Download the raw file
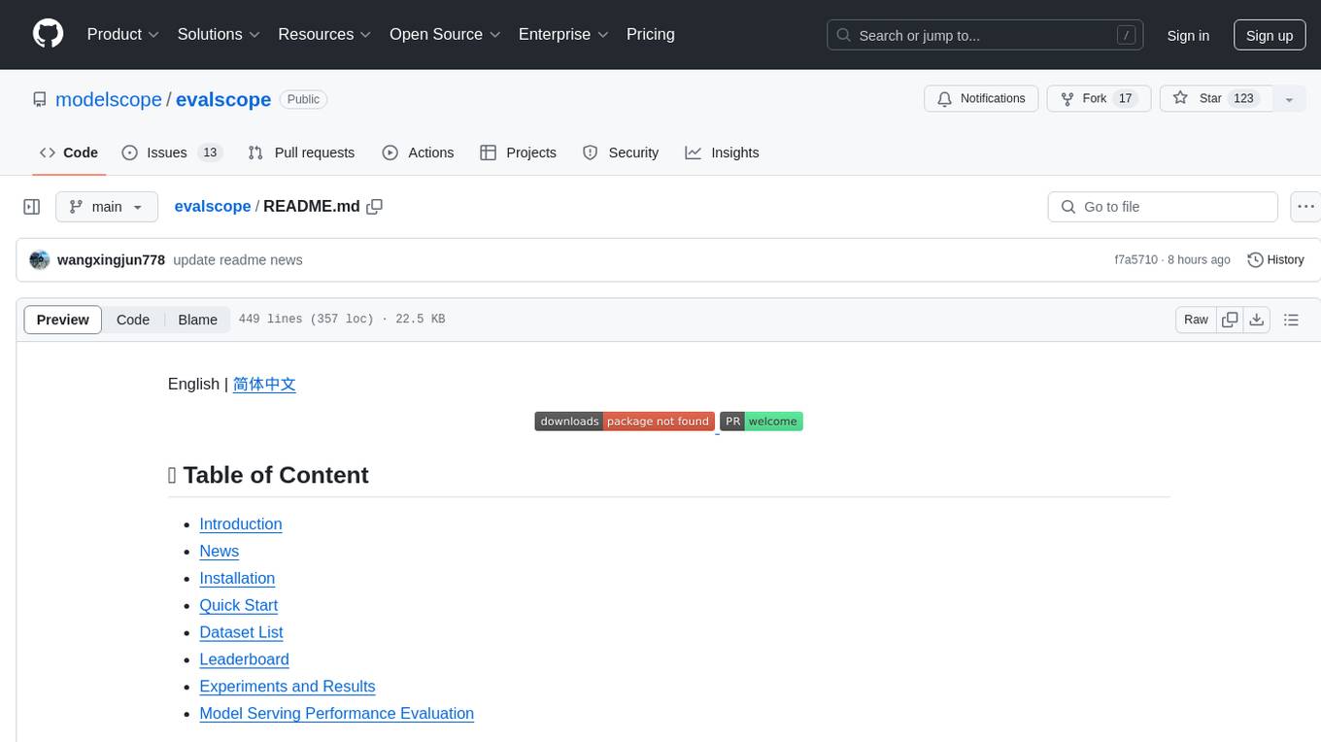 pyautogui.click(x=1257, y=320)
